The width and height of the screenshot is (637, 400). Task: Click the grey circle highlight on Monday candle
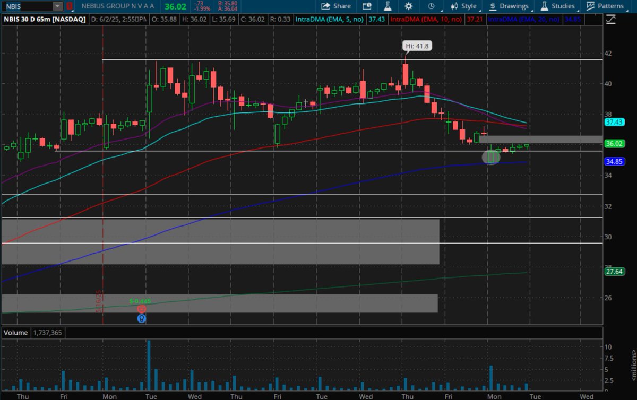[x=491, y=157]
